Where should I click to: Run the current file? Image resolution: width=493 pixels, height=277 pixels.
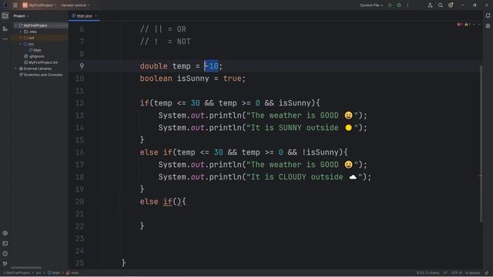click(391, 5)
